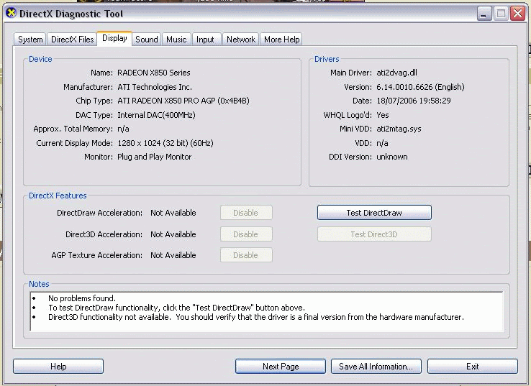Open the Music tab
Image resolution: width=531 pixels, height=386 pixels.
176,40
